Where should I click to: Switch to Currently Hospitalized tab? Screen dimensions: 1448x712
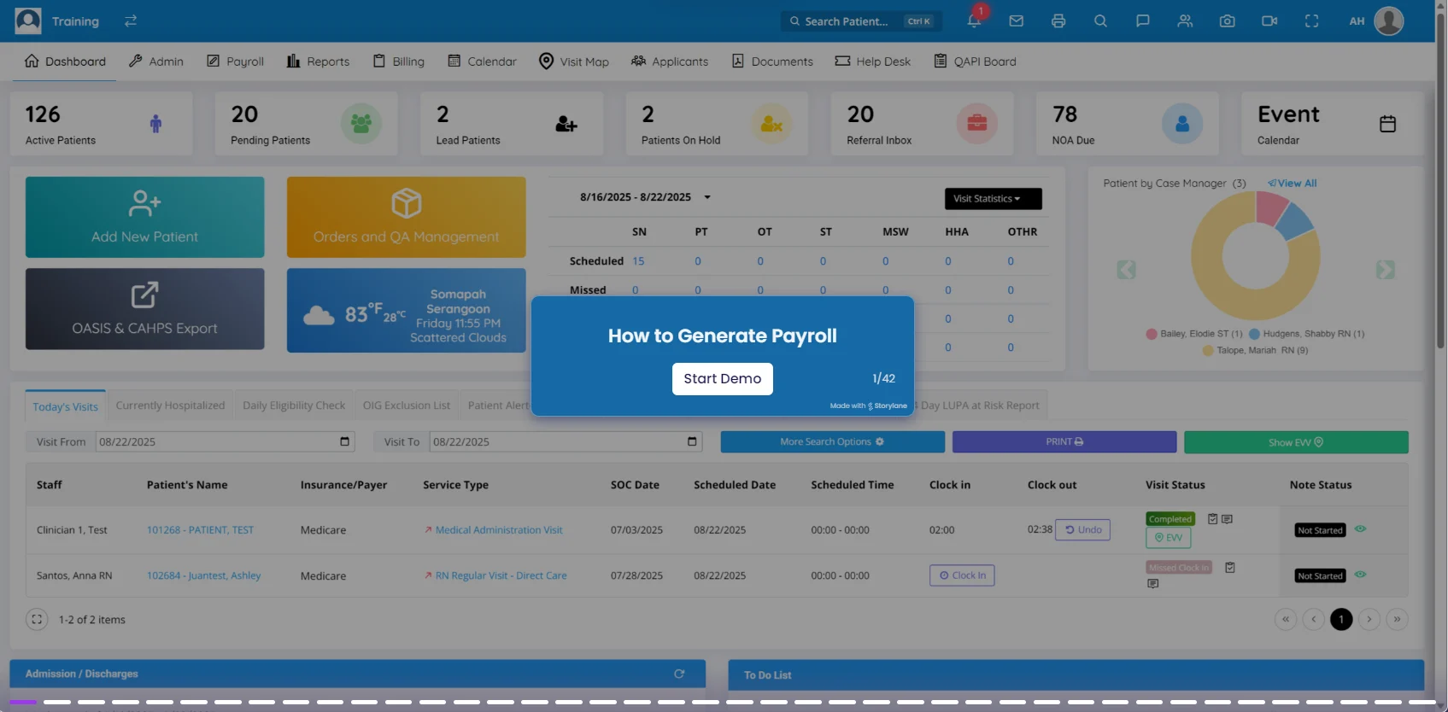tap(170, 406)
